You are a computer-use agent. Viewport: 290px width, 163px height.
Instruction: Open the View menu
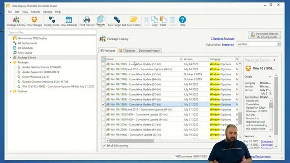[25, 12]
